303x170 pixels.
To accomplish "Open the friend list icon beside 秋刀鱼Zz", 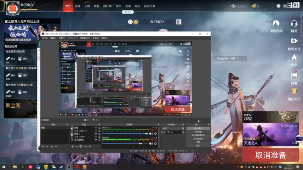I will click(179, 22).
